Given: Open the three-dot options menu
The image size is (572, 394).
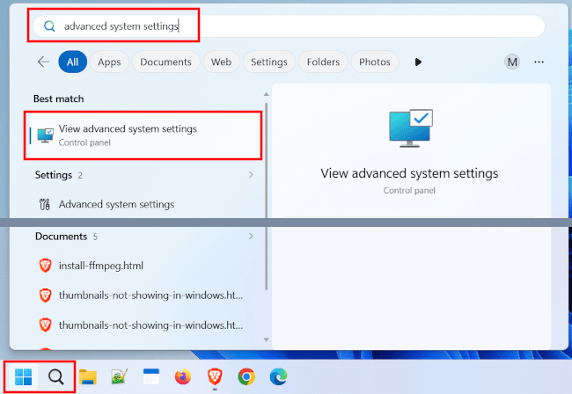Looking at the screenshot, I should (x=539, y=62).
